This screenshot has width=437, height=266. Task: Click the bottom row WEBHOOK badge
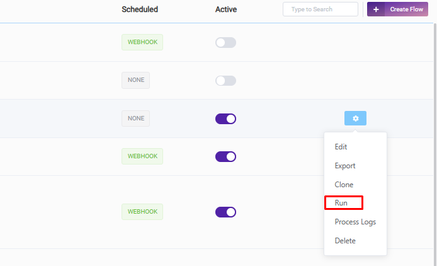tap(142, 212)
